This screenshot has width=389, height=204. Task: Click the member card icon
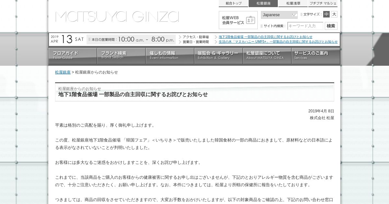pos(250,20)
